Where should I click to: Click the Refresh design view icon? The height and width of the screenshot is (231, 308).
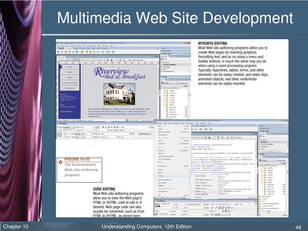tap(117, 60)
